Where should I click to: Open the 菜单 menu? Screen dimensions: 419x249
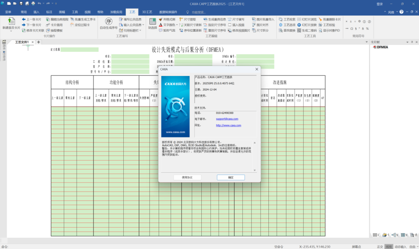click(8, 12)
